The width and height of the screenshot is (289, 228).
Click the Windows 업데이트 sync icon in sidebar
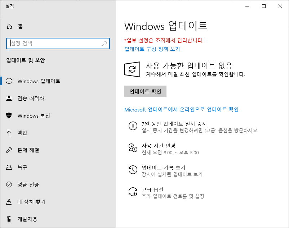click(x=9, y=81)
